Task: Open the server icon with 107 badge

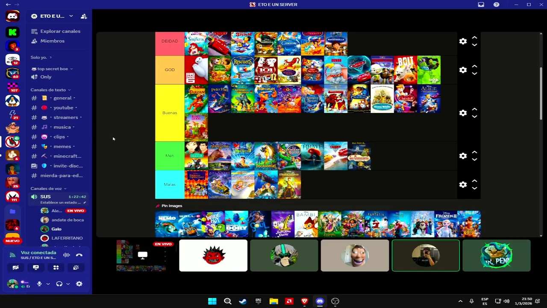Action: [12, 87]
